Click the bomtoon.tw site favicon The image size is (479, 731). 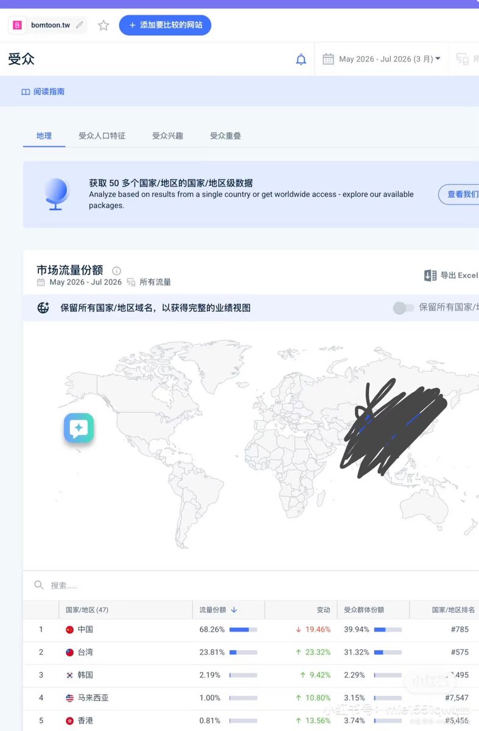pos(17,25)
